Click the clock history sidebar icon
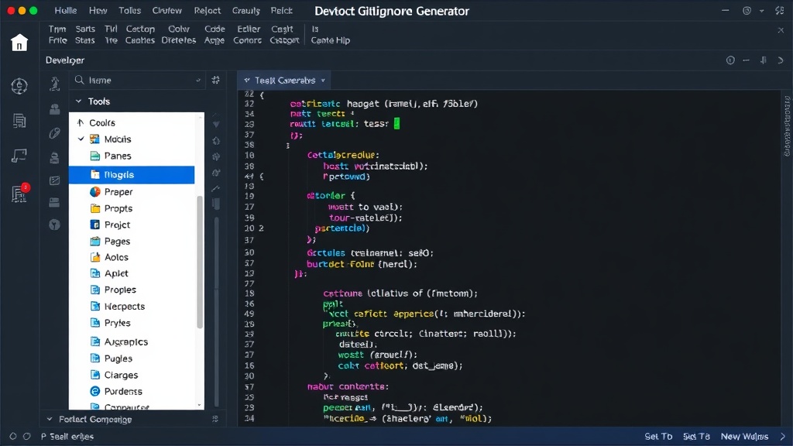 [x=19, y=86]
